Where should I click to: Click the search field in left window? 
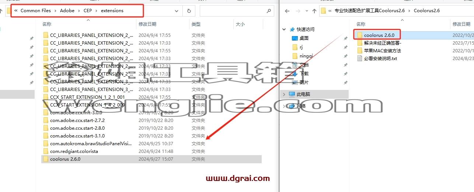point(233,11)
